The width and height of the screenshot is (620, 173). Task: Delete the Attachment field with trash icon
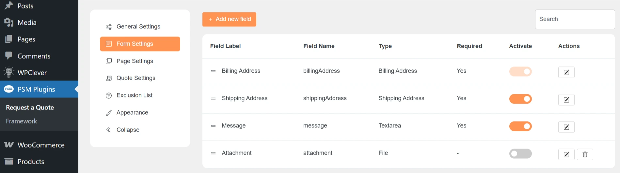click(x=585, y=154)
